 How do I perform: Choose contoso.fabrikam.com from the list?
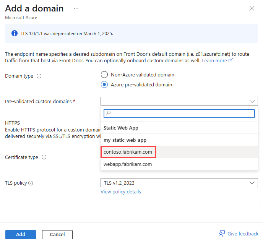point(128,152)
